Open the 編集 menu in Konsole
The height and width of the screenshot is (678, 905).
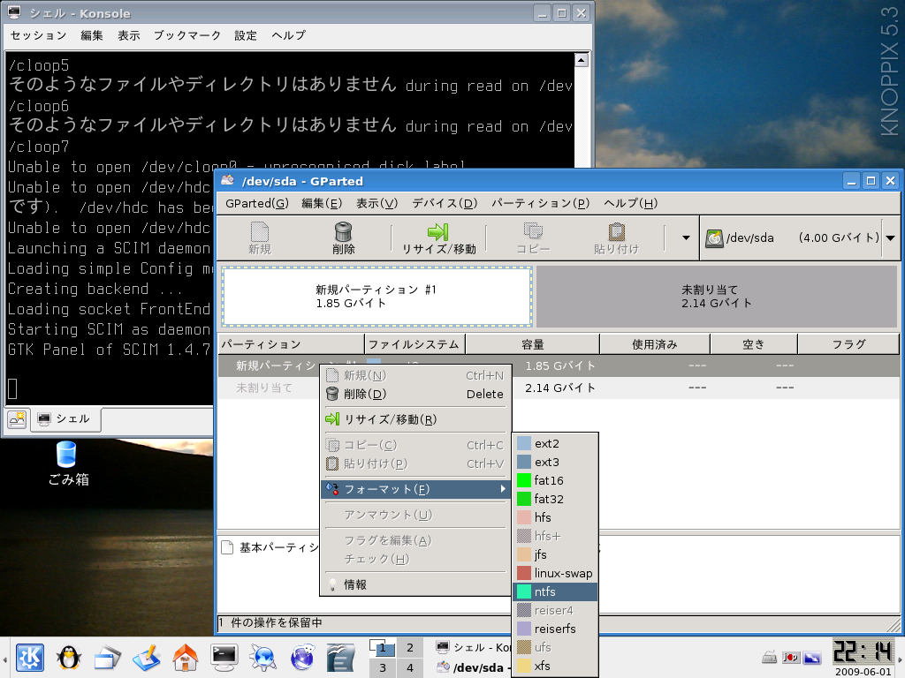(92, 35)
